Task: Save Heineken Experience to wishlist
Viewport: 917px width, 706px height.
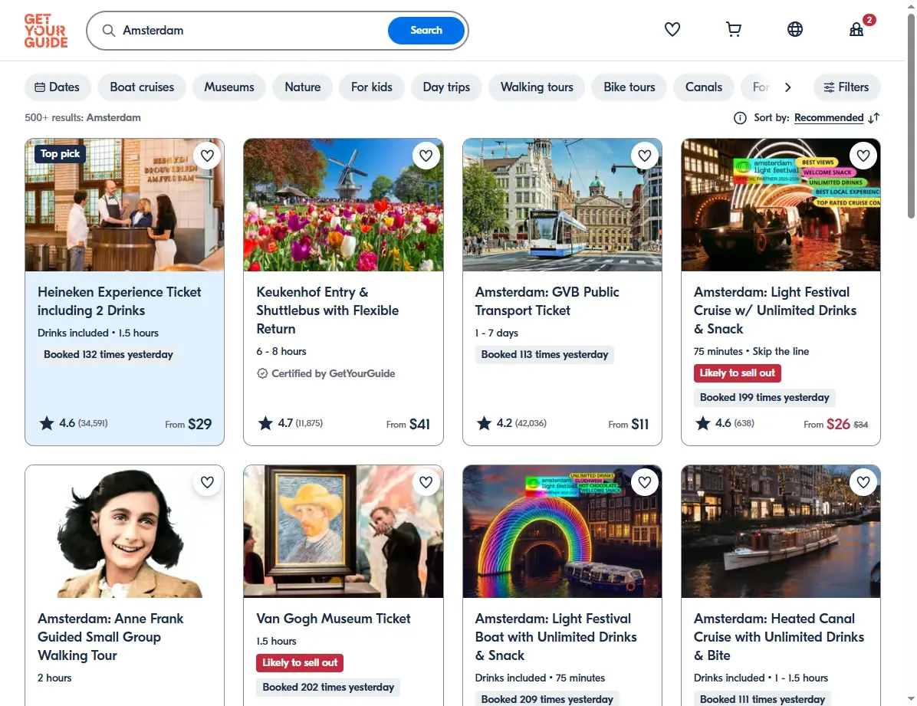Action: pos(207,156)
